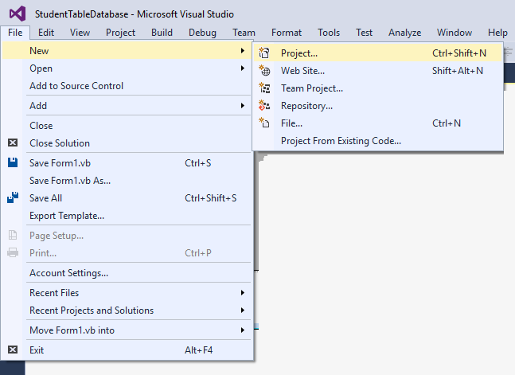Click the Close Solution icon
The width and height of the screenshot is (515, 375).
point(13,143)
